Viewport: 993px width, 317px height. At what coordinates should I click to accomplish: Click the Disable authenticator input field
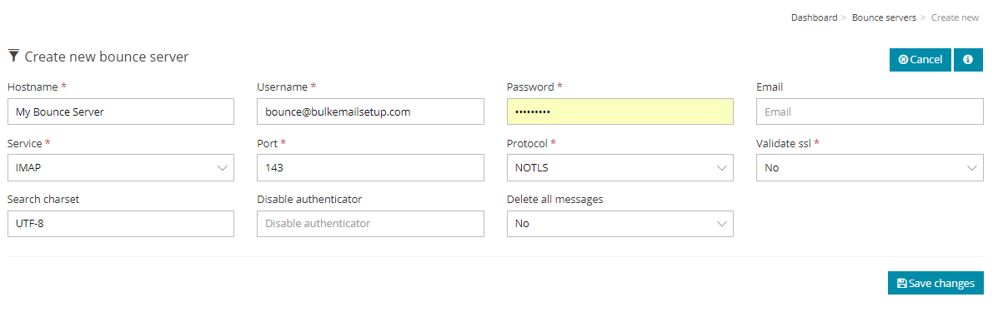pos(370,224)
